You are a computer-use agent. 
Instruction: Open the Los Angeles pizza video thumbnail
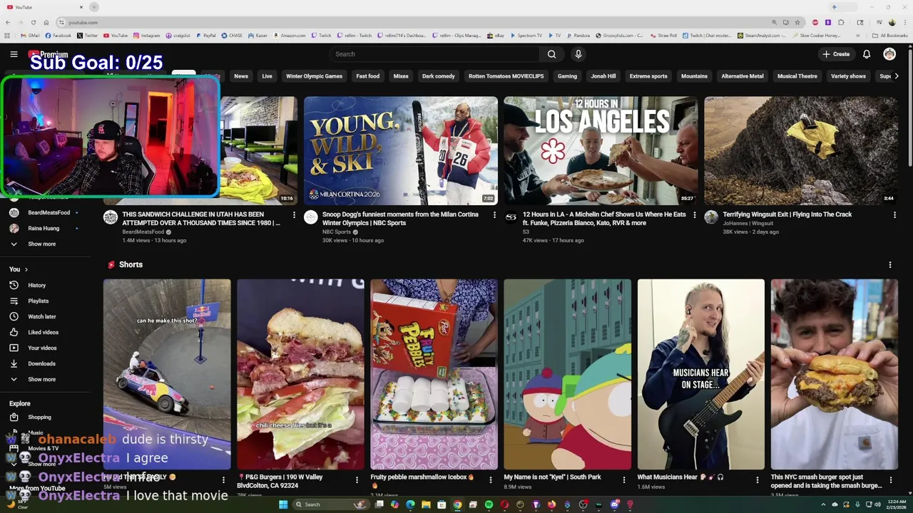601,150
